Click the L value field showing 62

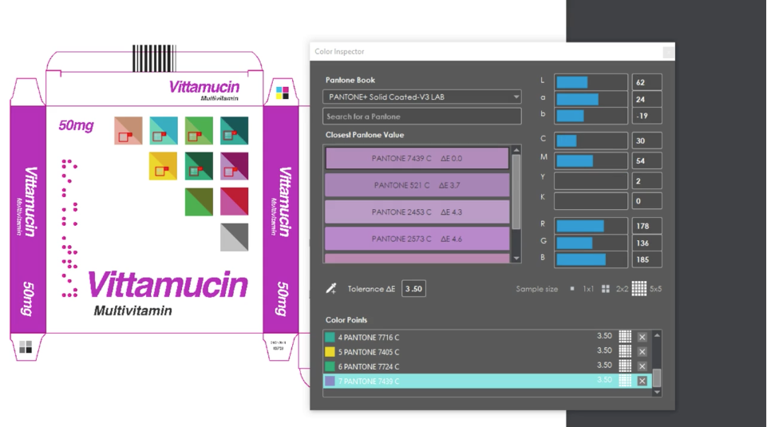pos(646,82)
